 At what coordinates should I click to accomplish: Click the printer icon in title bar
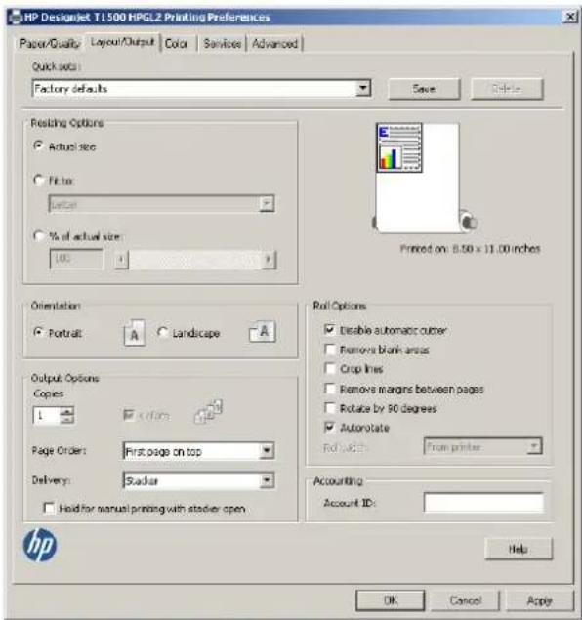tap(15, 17)
